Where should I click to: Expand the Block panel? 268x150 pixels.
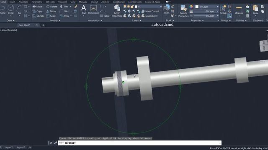tap(170, 20)
